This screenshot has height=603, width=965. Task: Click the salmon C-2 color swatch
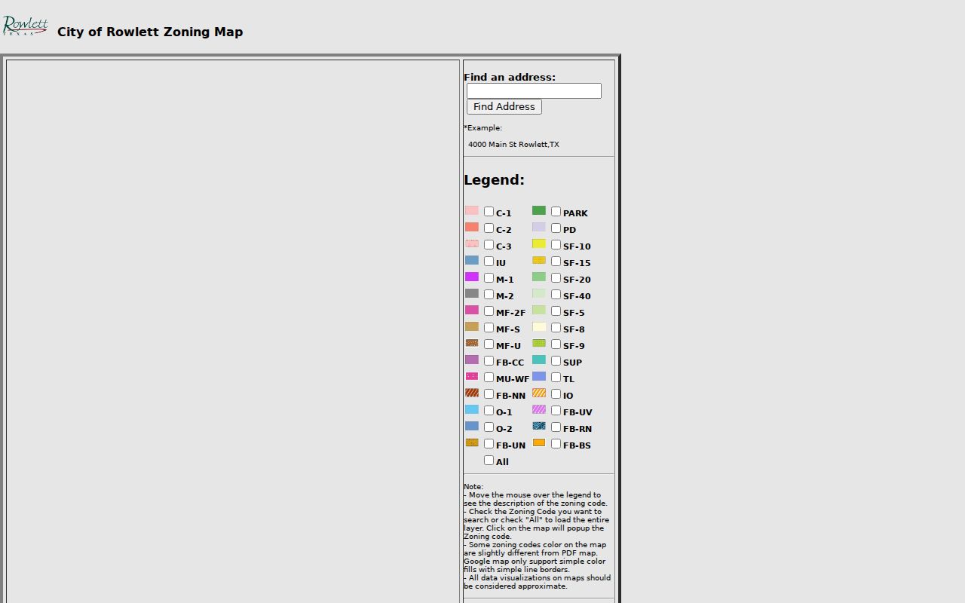(472, 227)
